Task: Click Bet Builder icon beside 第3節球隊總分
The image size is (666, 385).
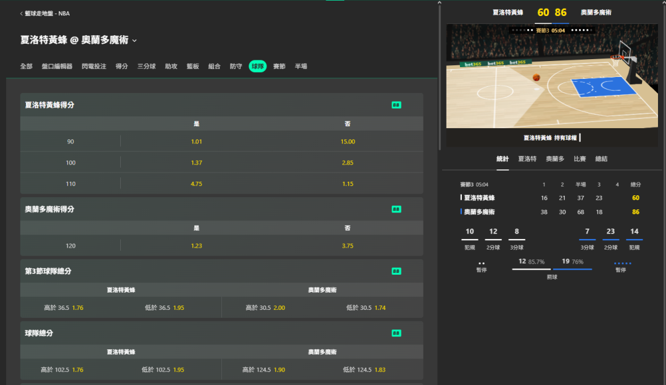Action: coord(397,271)
